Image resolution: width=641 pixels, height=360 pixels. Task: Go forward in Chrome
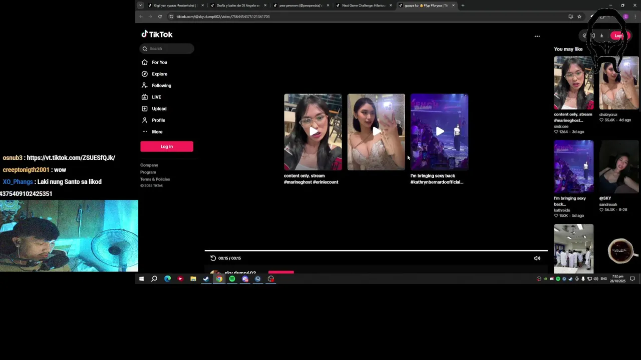click(150, 16)
